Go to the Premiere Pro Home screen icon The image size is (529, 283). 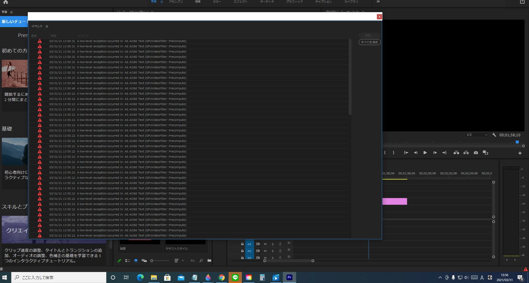6,2
